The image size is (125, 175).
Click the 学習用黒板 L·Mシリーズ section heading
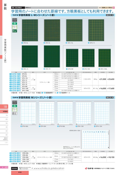[34, 15]
